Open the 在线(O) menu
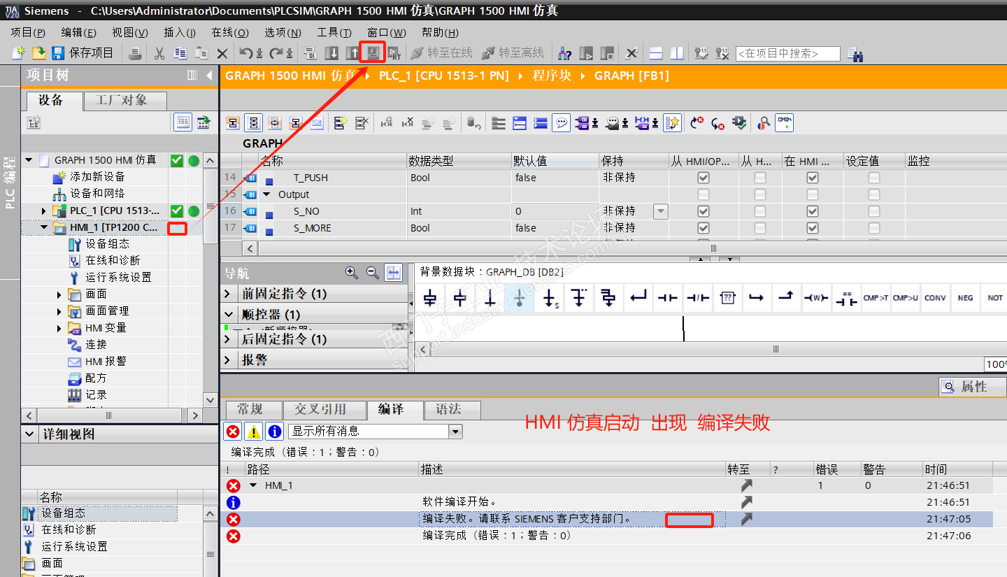The height and width of the screenshot is (577, 1007). (x=230, y=33)
